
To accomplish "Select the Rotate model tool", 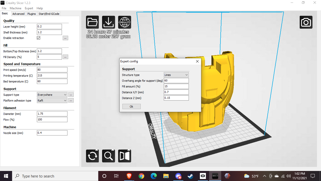I will pos(93,156).
